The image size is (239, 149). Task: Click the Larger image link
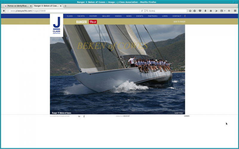(x=179, y=113)
